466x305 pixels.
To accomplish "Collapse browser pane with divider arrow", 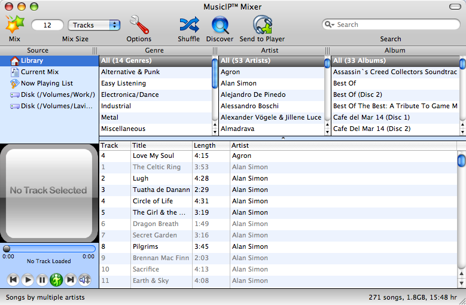I will [x=283, y=138].
